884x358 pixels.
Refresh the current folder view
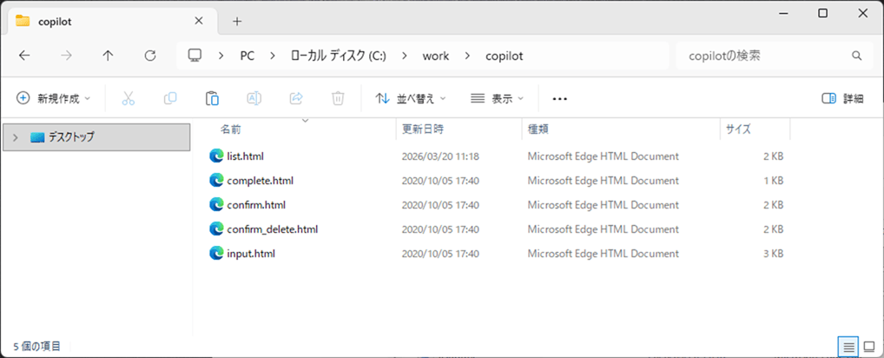click(150, 56)
